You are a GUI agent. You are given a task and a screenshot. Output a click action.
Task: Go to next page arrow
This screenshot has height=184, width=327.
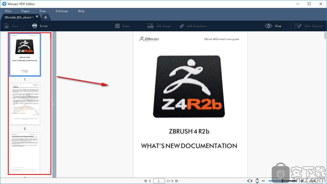click(x=172, y=181)
